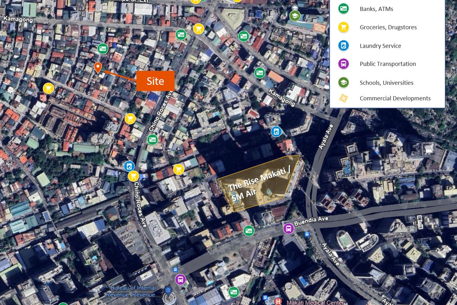
Task: Select the purple bus marker above Bureau of Internal Revenue
Action: click(180, 280)
